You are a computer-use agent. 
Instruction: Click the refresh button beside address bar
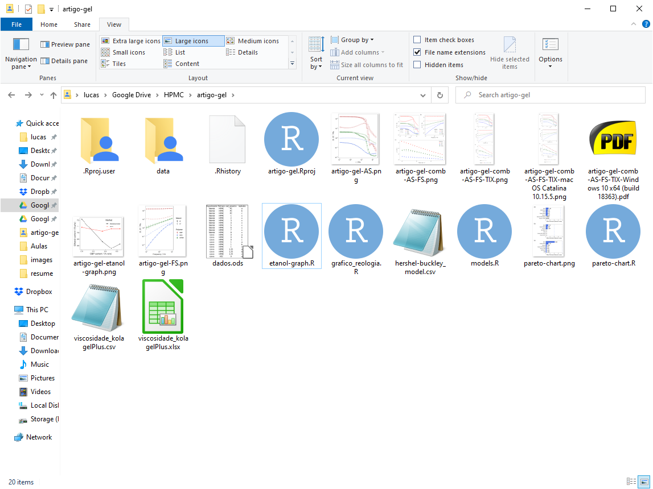[439, 96]
